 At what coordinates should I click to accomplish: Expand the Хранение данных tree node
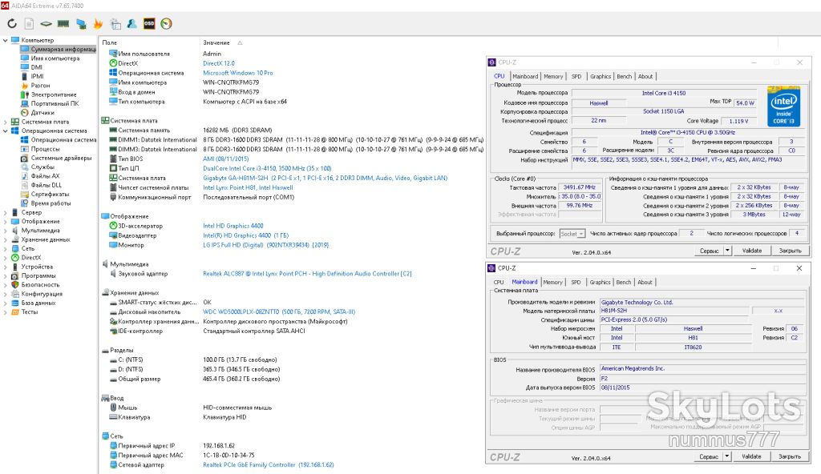6,239
